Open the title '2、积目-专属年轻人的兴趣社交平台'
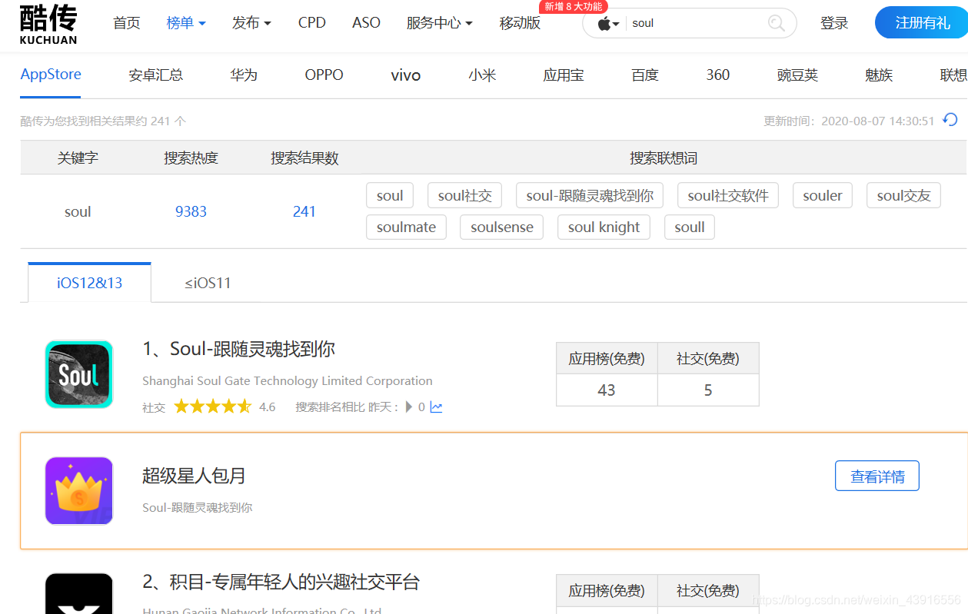The width and height of the screenshot is (968, 614). pos(281,582)
